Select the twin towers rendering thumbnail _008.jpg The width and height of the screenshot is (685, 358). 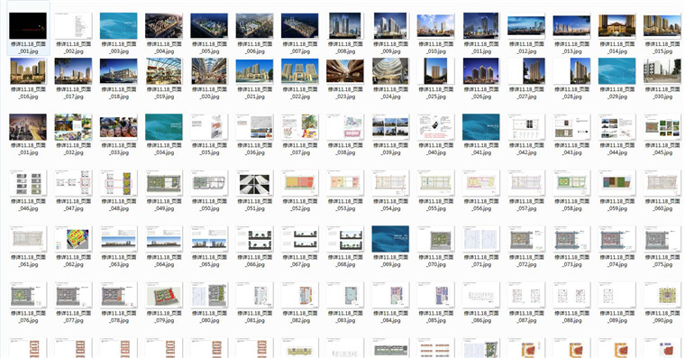click(x=345, y=26)
